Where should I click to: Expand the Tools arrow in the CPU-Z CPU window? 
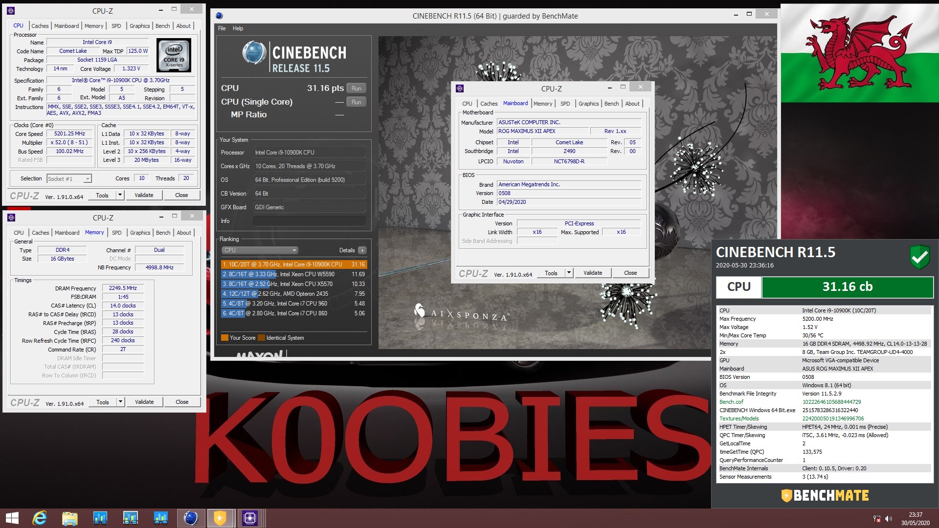[120, 195]
